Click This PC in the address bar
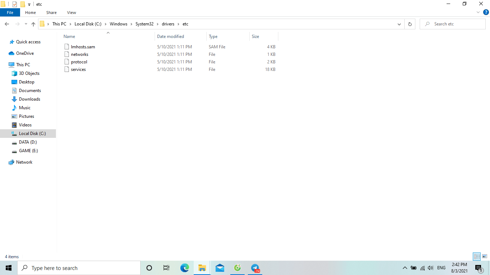The image size is (490, 275). coord(59,24)
